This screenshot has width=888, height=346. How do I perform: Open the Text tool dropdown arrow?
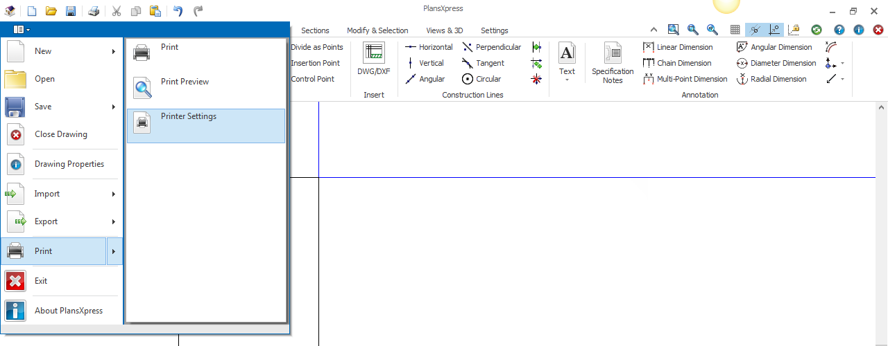(567, 80)
